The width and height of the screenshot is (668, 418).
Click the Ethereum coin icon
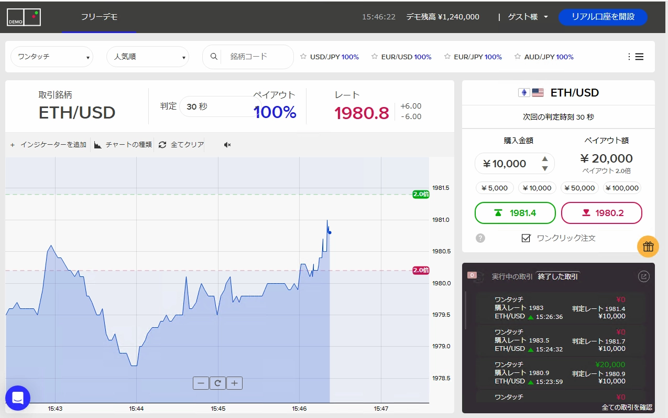point(523,93)
